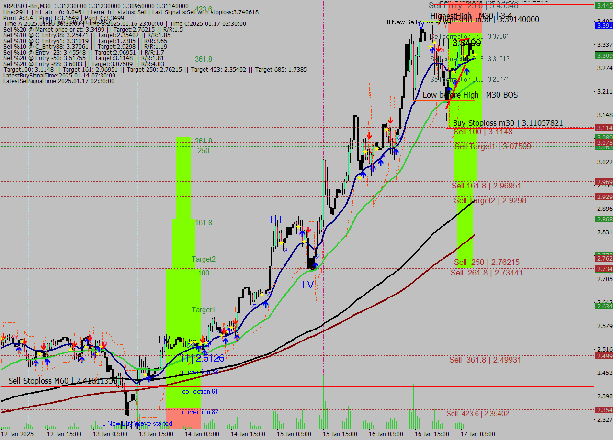Click the 'Sell 423.6 | 2.35402' label
This screenshot has height=440, width=613.
(477, 414)
